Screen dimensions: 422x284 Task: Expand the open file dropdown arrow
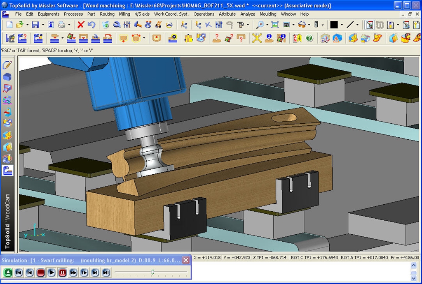tap(28, 25)
